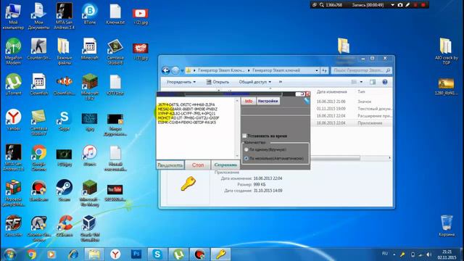The width and height of the screenshot is (464, 261).
Task: Open Camtasia Studio 8 shortcut
Action: point(115,51)
